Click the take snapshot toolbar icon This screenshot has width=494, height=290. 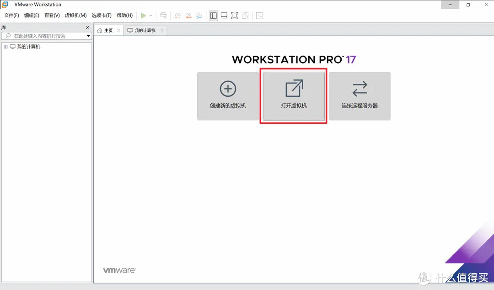(177, 16)
